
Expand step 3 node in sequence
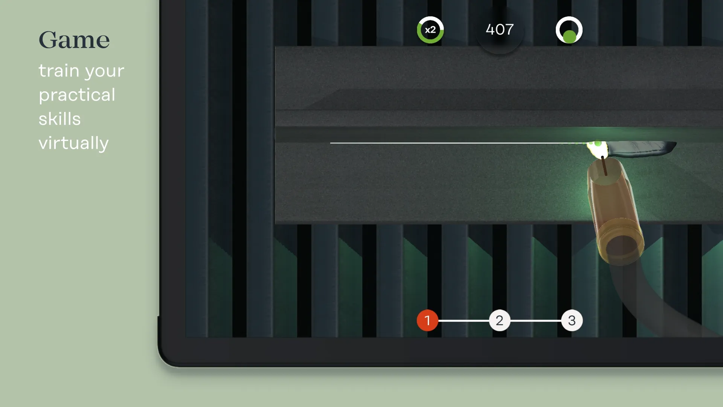pyautogui.click(x=572, y=321)
